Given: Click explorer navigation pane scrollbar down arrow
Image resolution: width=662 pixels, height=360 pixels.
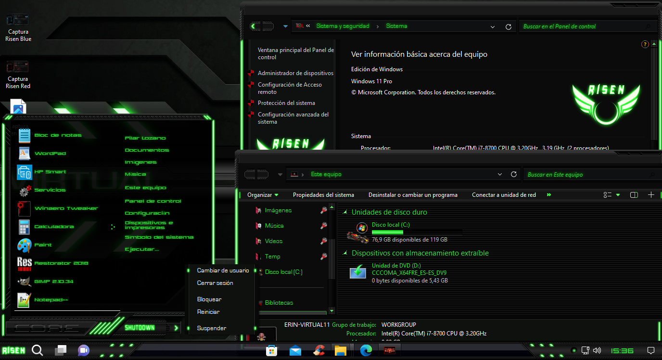Looking at the screenshot, I should (331, 311).
